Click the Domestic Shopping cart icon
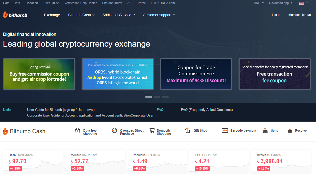316x178 pixels. tap(152, 130)
